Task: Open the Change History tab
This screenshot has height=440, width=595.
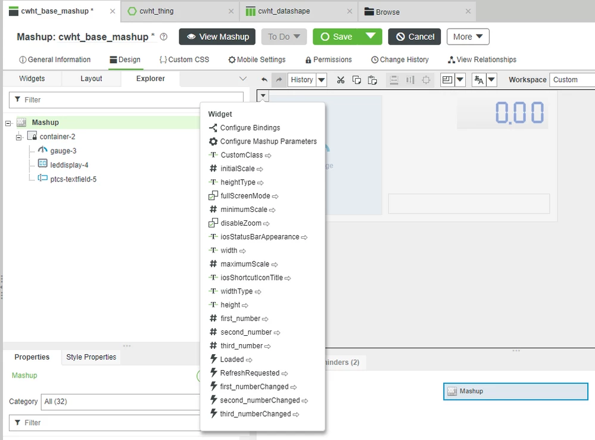Action: [400, 60]
